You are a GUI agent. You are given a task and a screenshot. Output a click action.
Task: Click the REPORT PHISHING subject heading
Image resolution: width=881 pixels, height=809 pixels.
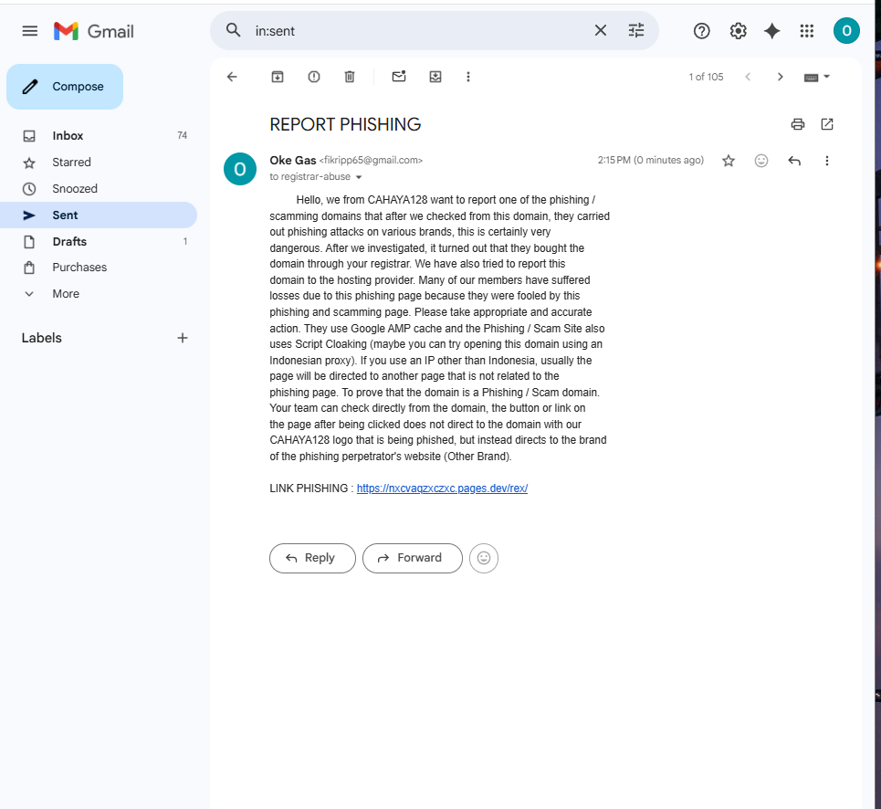pos(345,124)
